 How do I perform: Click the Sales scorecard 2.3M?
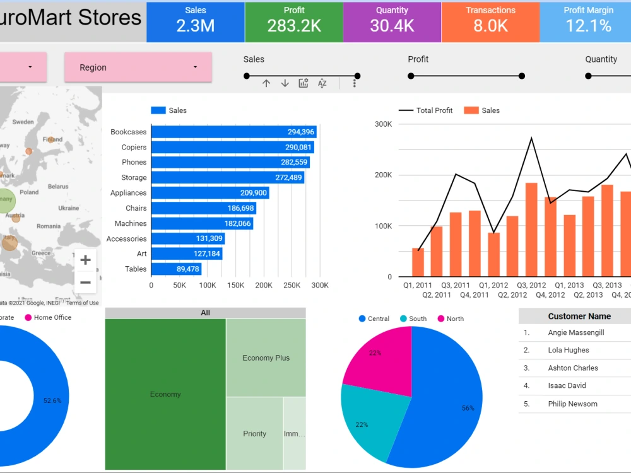click(x=196, y=22)
